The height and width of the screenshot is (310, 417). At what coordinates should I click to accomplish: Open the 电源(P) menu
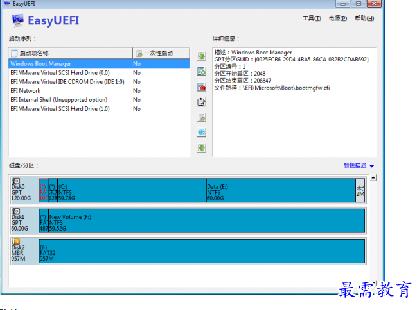(337, 19)
